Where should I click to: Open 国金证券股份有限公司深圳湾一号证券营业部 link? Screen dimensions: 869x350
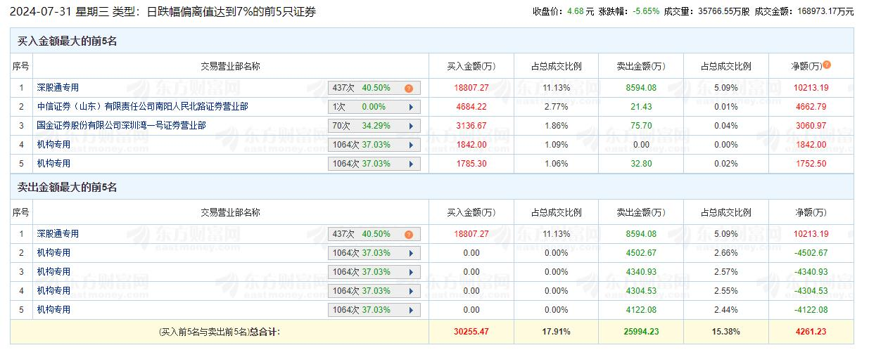(121, 126)
